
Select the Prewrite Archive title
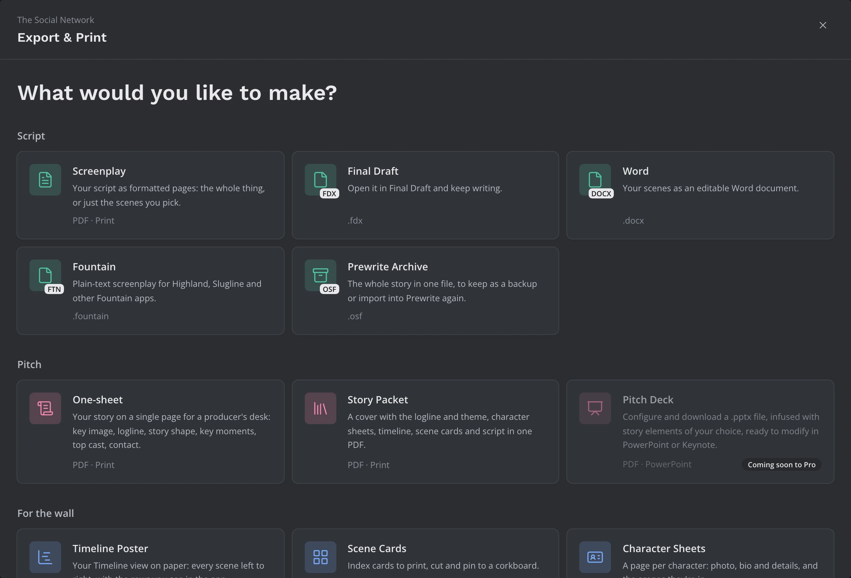tap(387, 267)
